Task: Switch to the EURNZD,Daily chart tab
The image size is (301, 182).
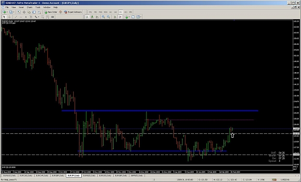Action: 90,175
